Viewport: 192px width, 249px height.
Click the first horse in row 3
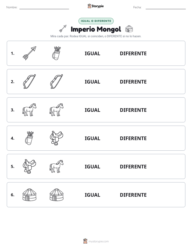[x=29, y=110]
